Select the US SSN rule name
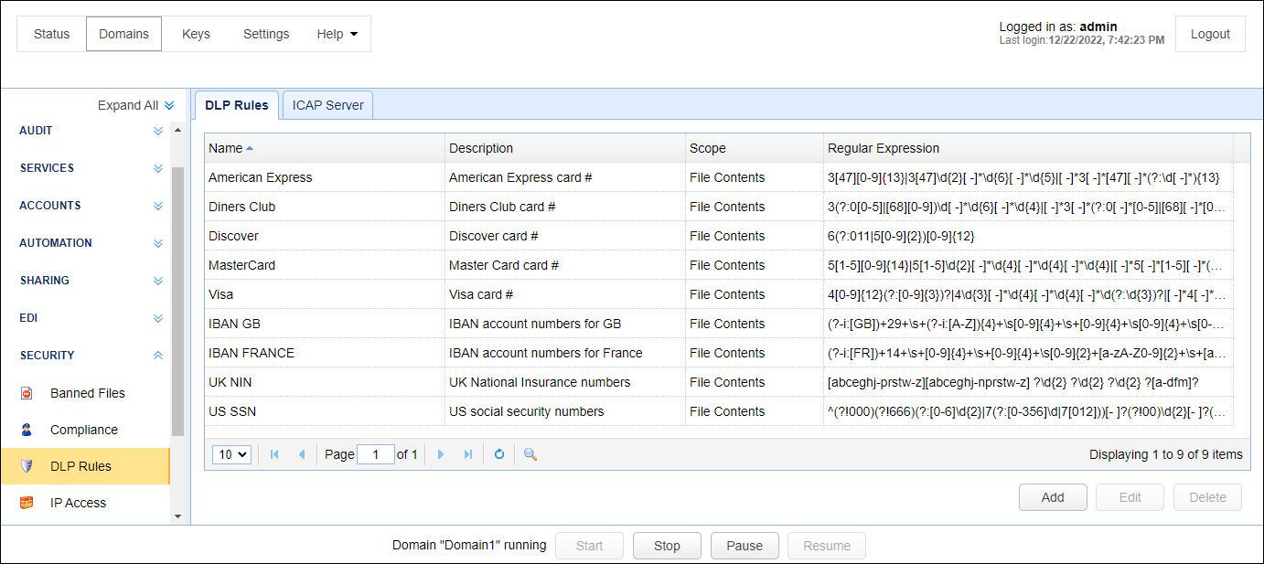The height and width of the screenshot is (564, 1264). [x=232, y=411]
